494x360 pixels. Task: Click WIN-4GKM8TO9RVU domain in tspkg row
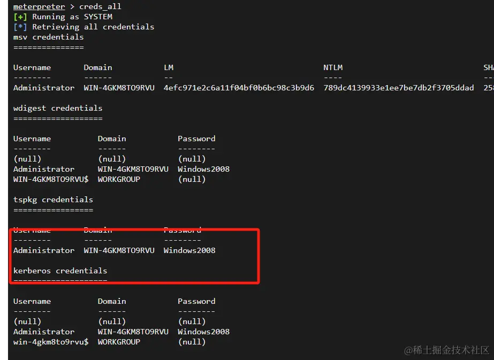(119, 250)
